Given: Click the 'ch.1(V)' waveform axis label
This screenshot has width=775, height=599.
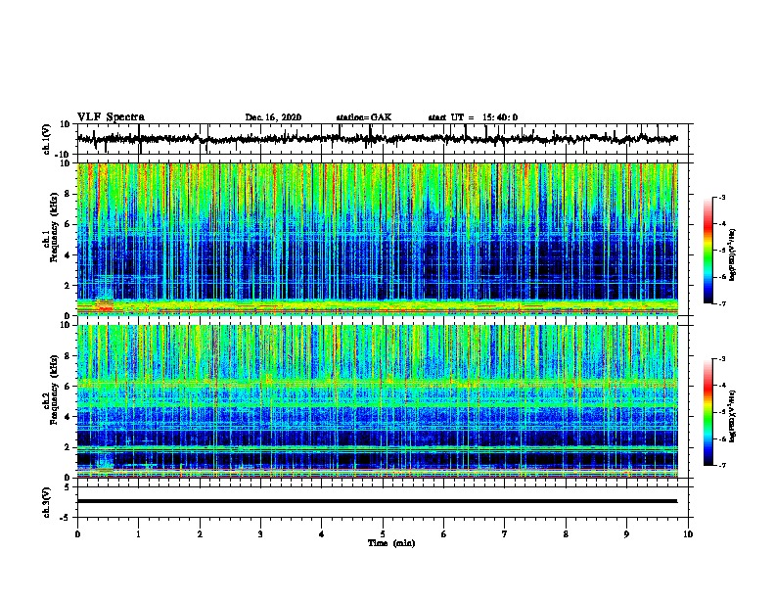Looking at the screenshot, I should (x=47, y=139).
